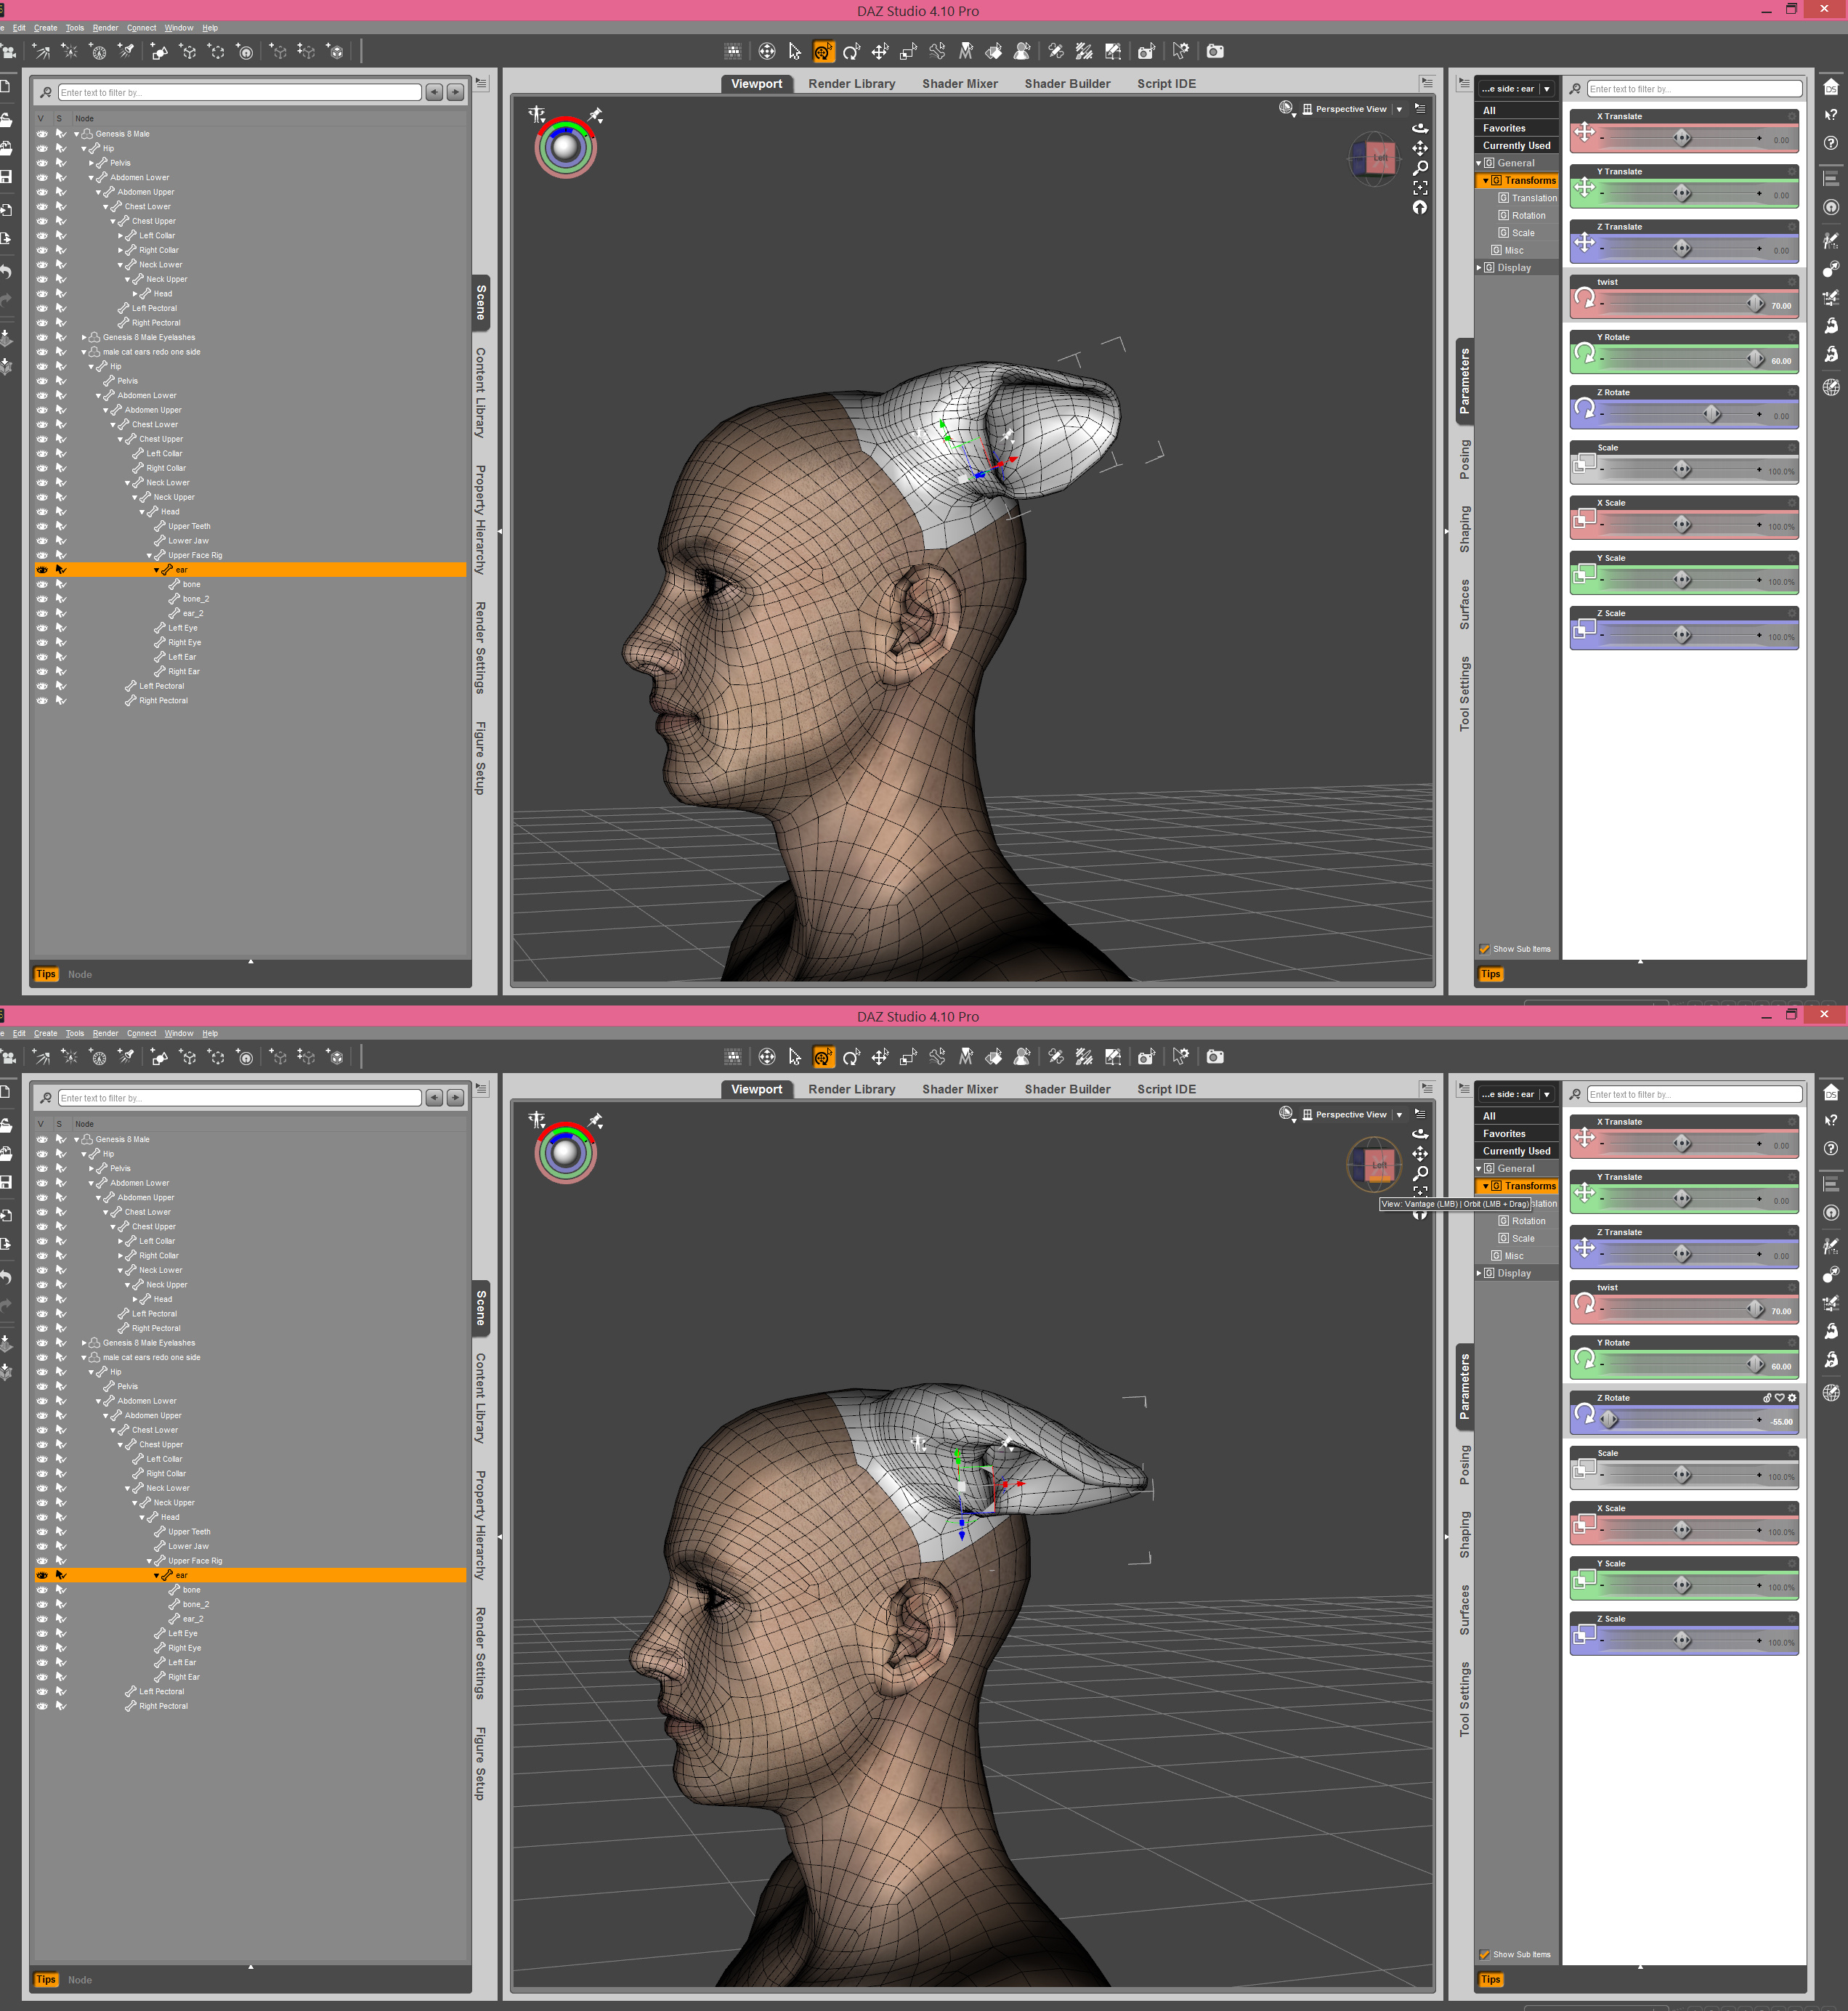Click Reset View arrow icon in top viewport
1848x2011 pixels.
click(1420, 208)
